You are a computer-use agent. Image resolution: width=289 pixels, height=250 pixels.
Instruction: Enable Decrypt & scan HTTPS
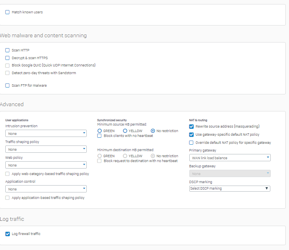pos(7,58)
